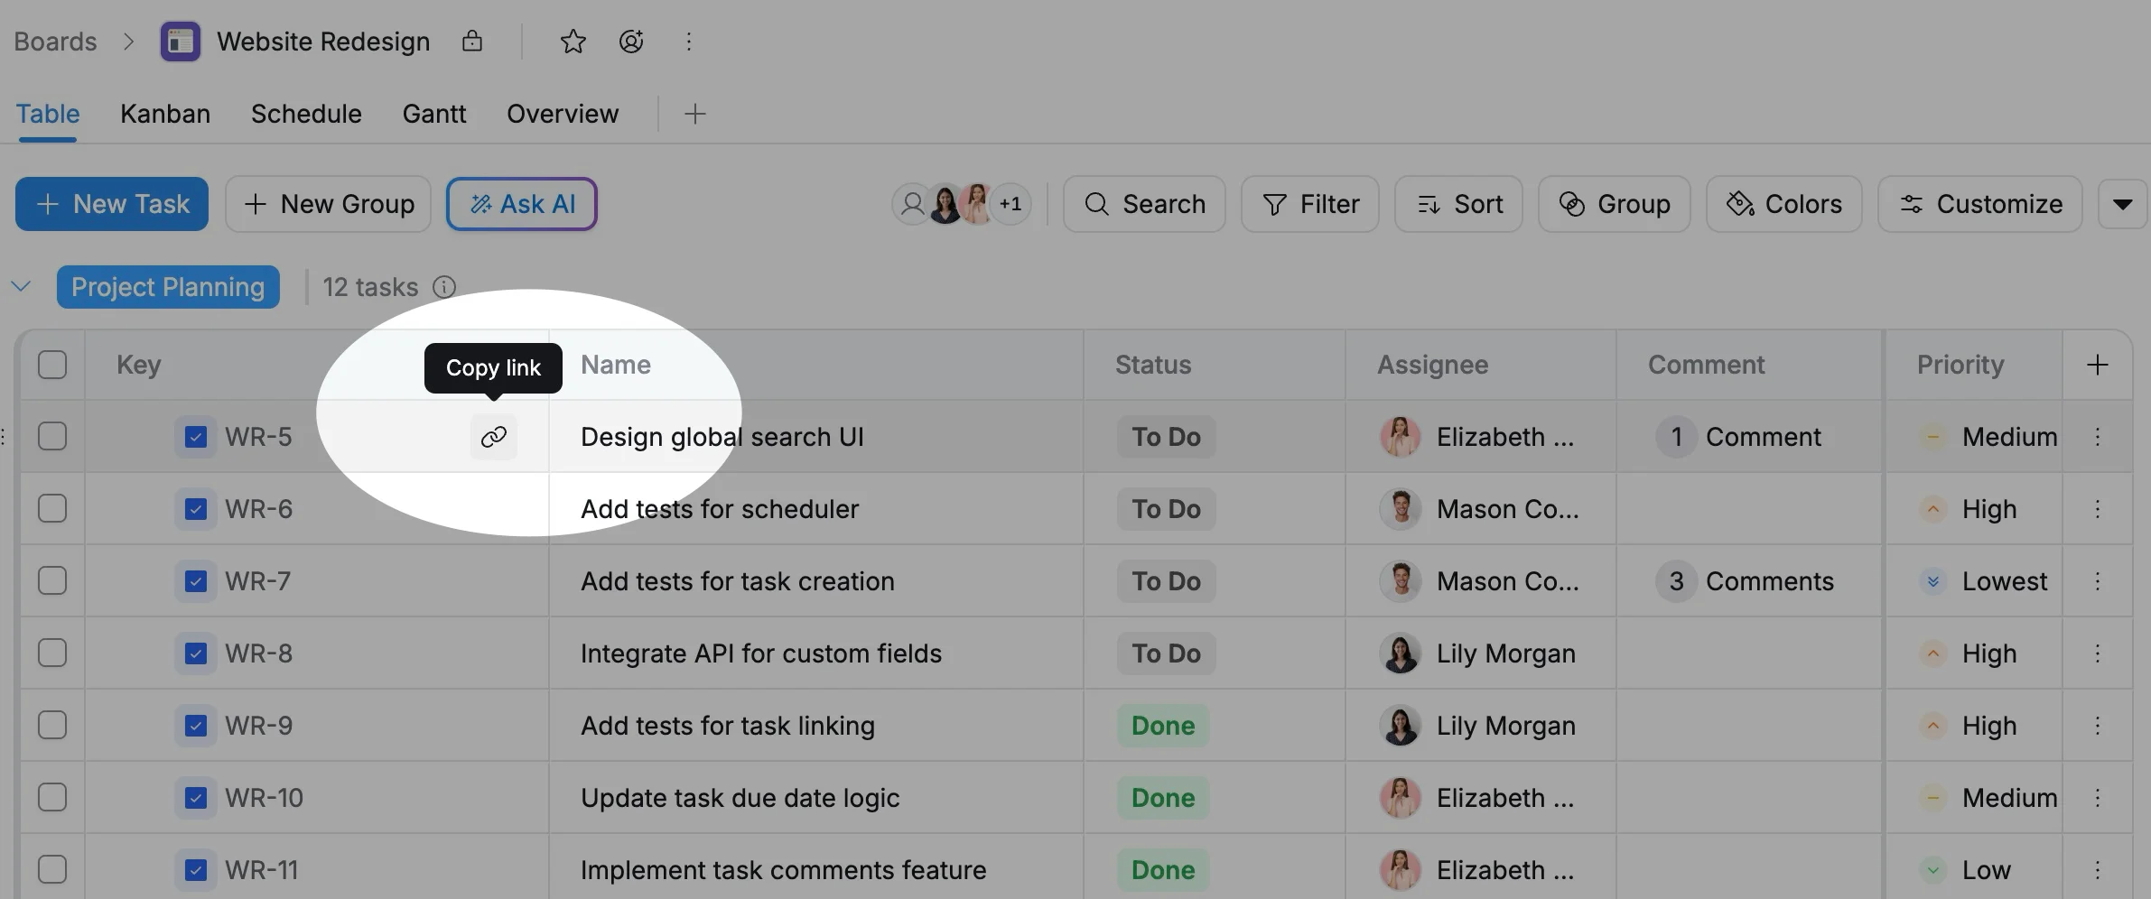Open row menu for Design global search UI
The width and height of the screenshot is (2151, 899).
coord(2098,437)
